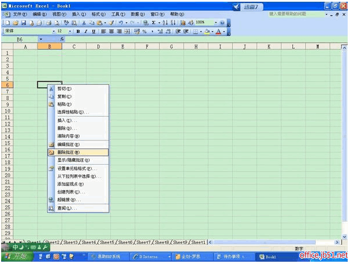Open a file with the Open folder icon
This screenshot has height=264, width=350.
point(16,23)
